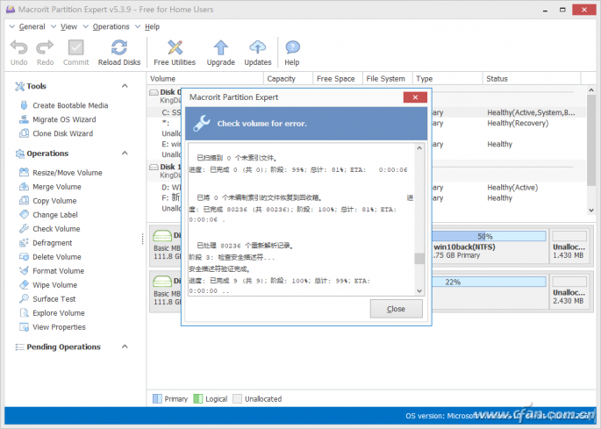Click the Updates cloud icon

(x=258, y=47)
